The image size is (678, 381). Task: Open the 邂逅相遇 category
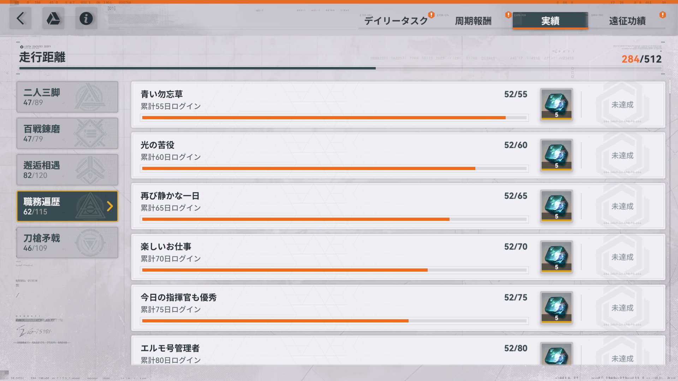(67, 170)
